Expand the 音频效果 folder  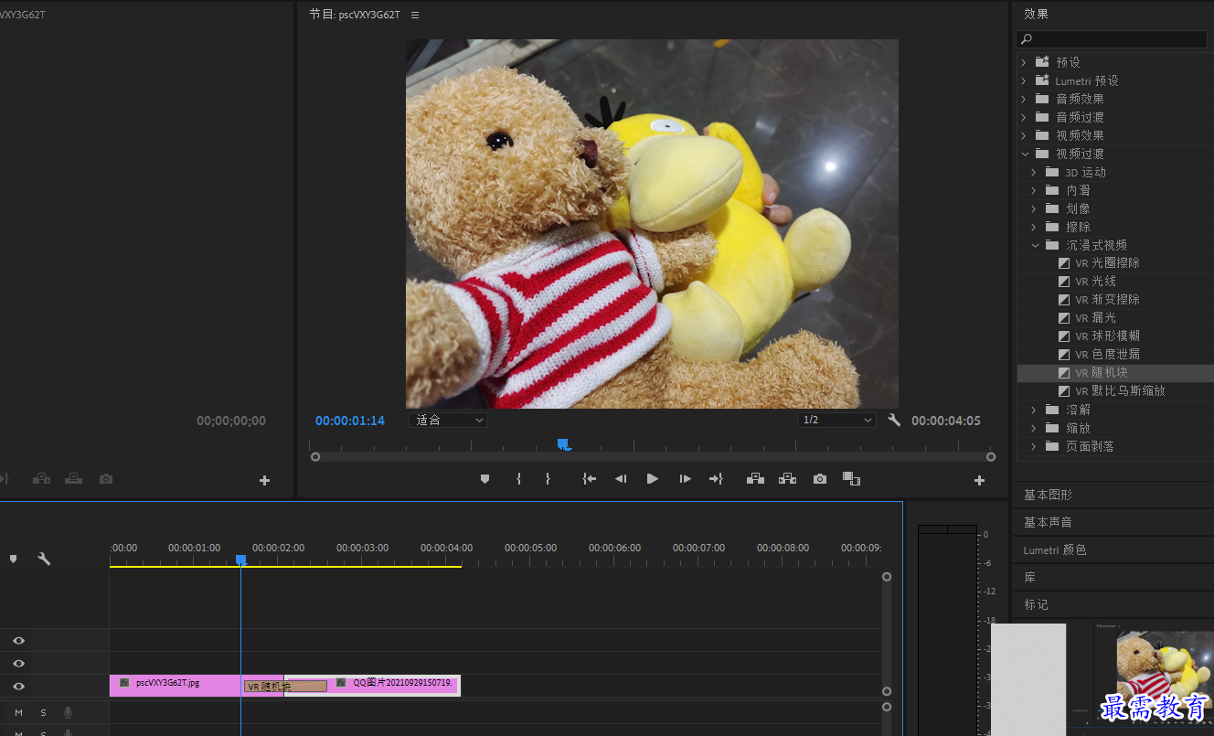click(x=1025, y=99)
